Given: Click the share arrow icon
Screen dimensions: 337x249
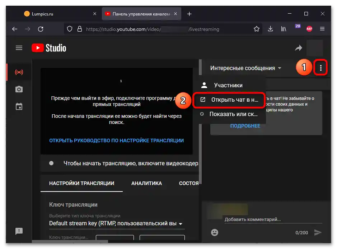Looking at the screenshot, I should pos(298,48).
